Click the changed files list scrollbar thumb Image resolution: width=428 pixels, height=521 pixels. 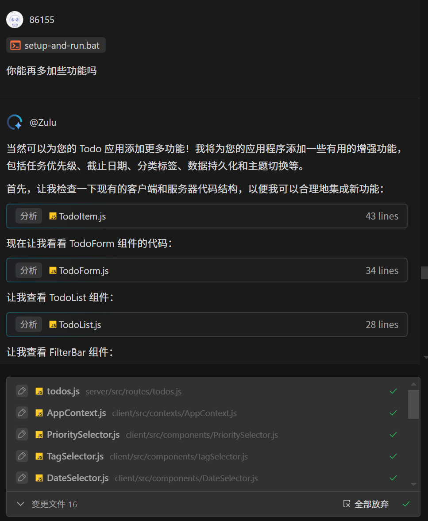[x=413, y=404]
